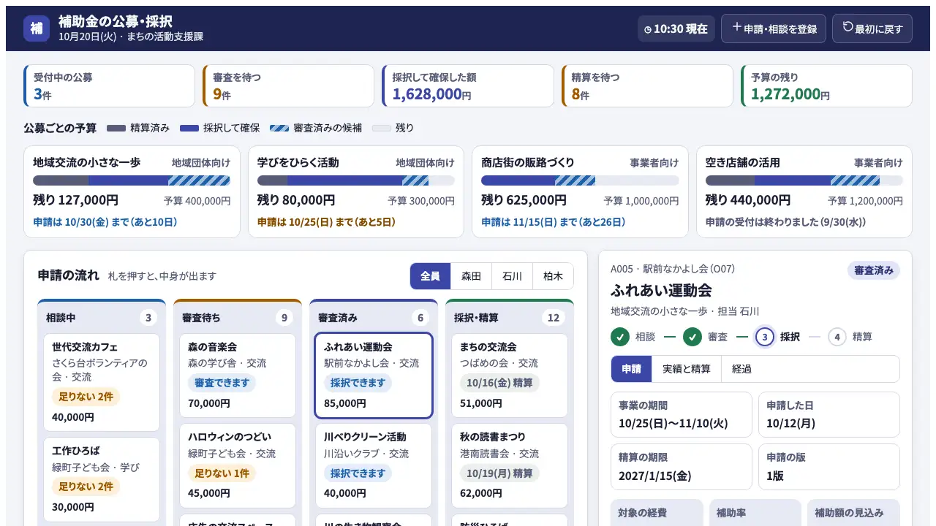Open the 川べりクリーン活動 card

[x=374, y=465]
